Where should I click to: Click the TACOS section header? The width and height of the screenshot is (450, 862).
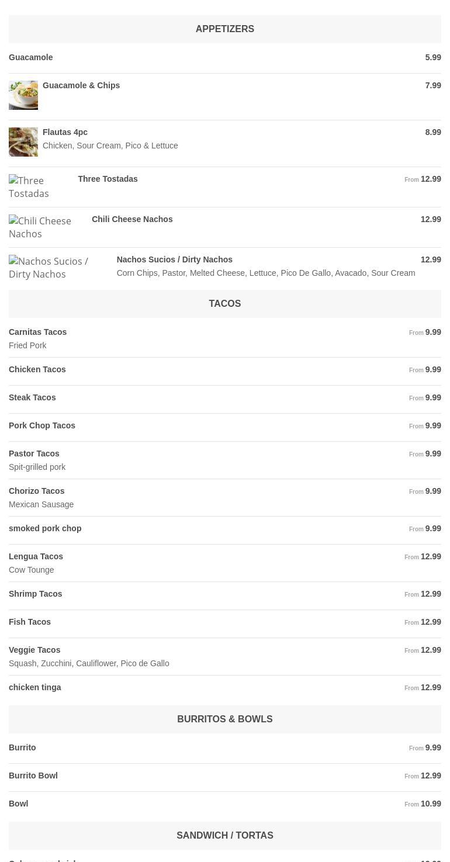[x=225, y=303]
